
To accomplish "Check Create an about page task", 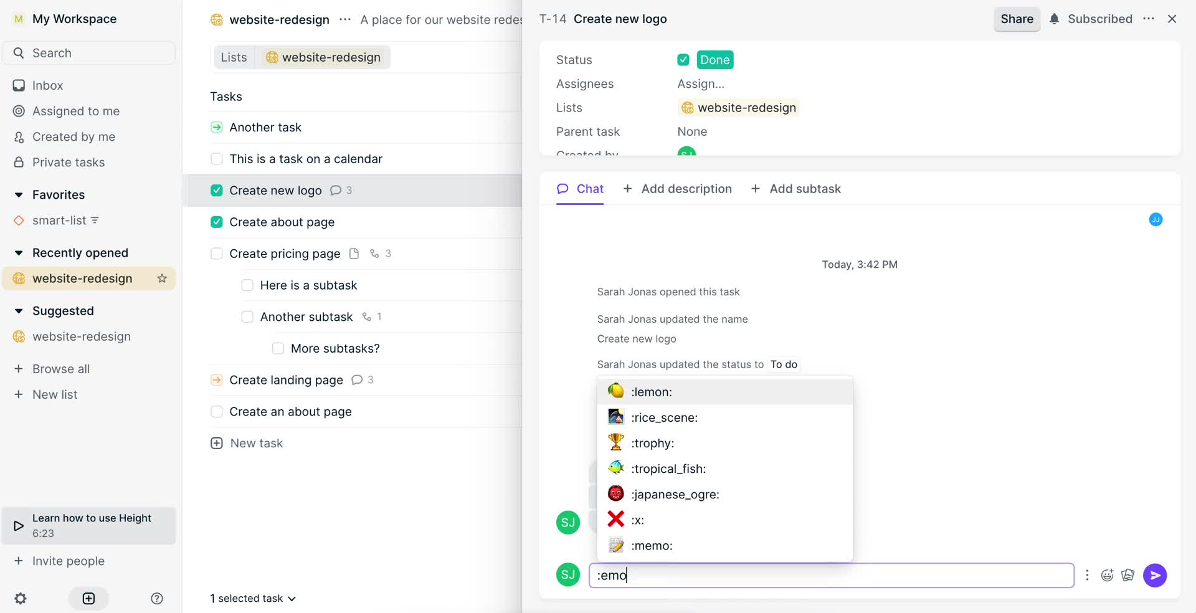I will (x=216, y=412).
